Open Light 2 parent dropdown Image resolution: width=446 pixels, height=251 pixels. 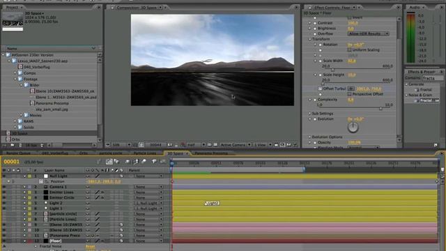[148, 203]
